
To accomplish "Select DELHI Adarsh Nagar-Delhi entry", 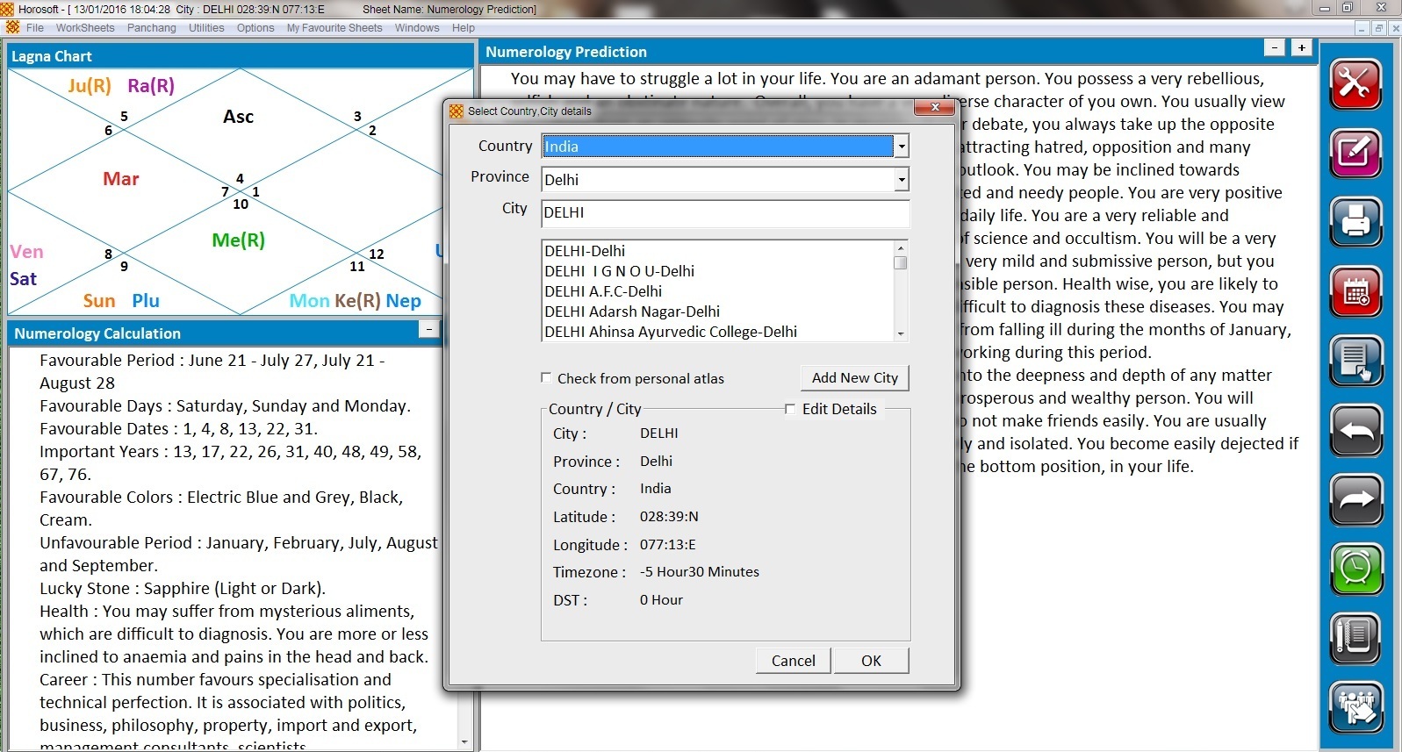I will coord(632,312).
